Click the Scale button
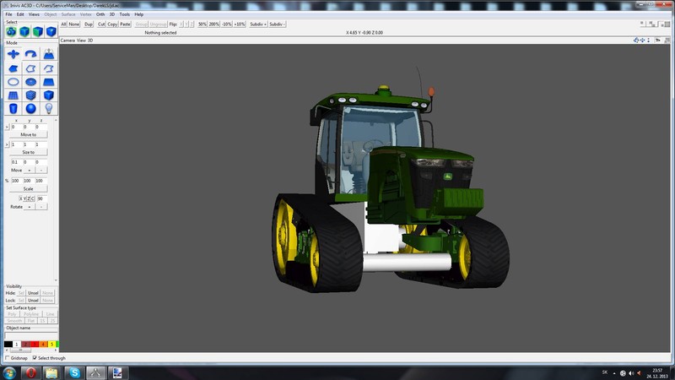675x380 pixels. (x=29, y=188)
